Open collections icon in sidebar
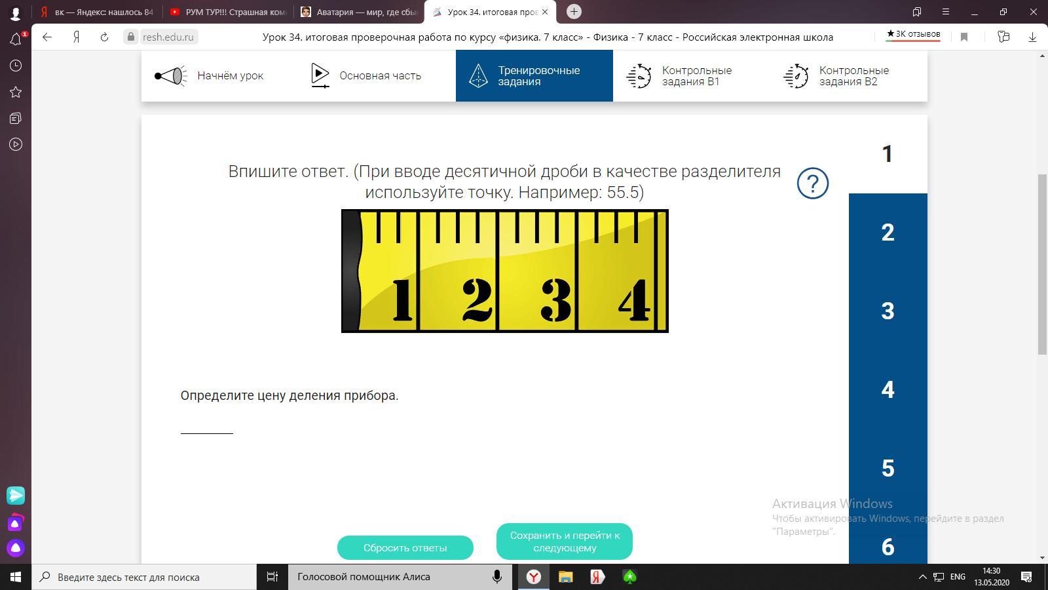 16,118
